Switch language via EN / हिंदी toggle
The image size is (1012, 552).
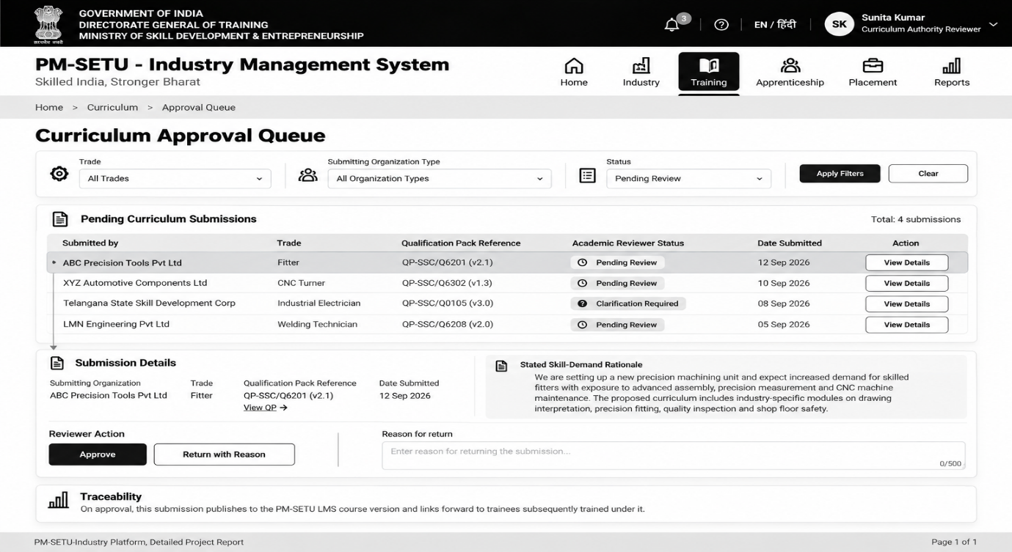(775, 24)
